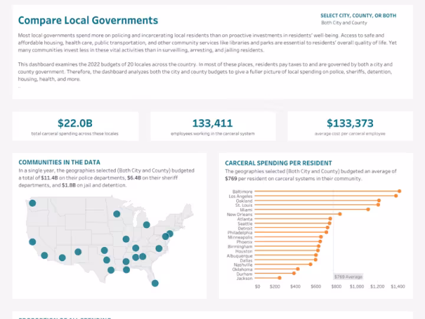425x319 pixels.
Task: Select the Detroit dot in Michigan on map
Action: tap(146, 224)
